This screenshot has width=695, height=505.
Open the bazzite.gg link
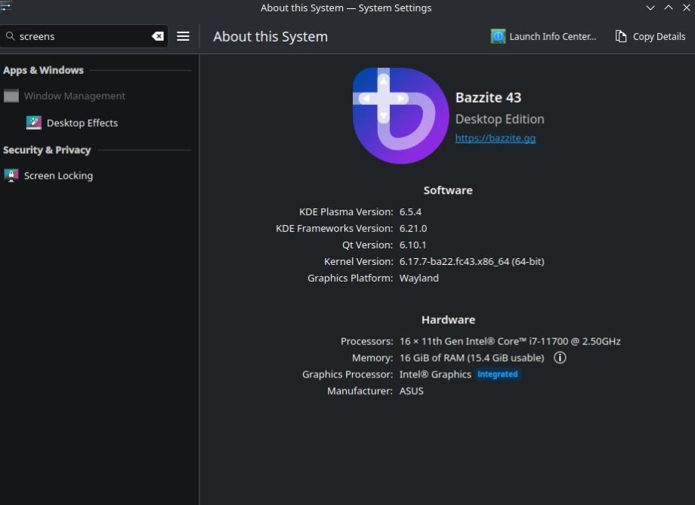(495, 138)
